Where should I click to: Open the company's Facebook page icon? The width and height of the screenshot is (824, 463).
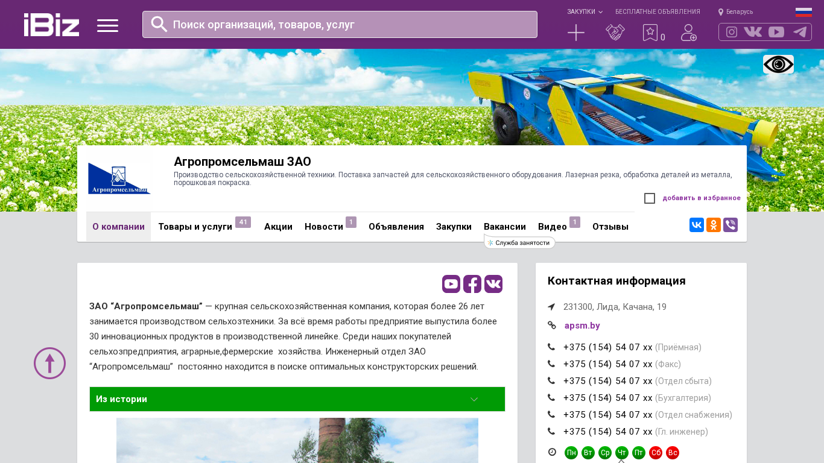[x=472, y=284]
